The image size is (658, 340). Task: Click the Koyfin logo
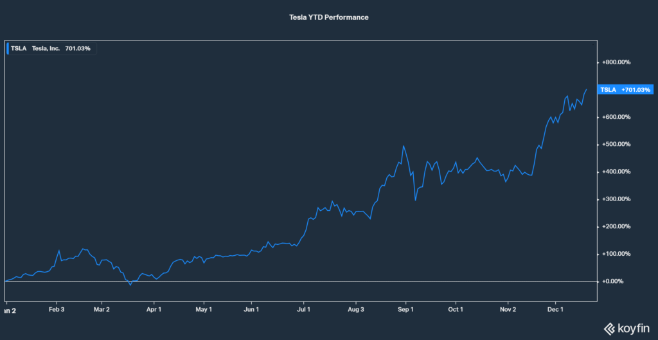[627, 328]
